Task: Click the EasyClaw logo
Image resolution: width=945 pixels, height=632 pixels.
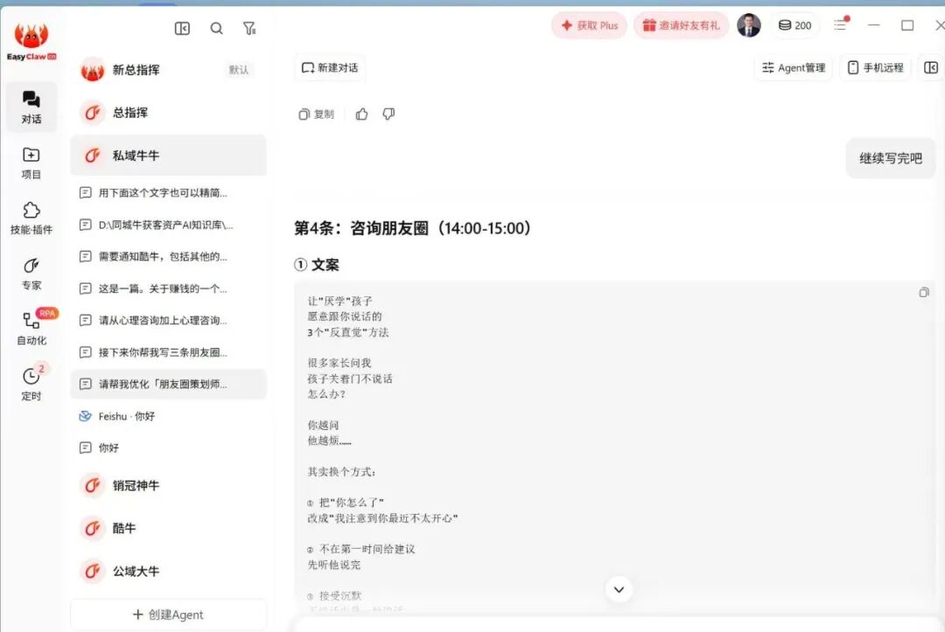Action: [31, 42]
